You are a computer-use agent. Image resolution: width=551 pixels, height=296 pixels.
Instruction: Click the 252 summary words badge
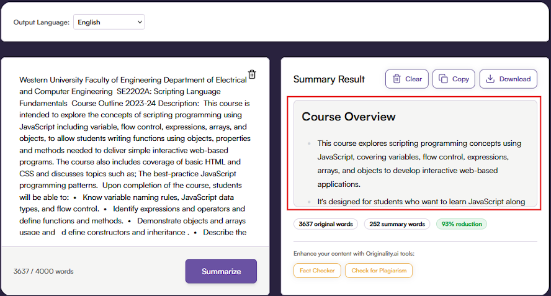click(x=397, y=224)
